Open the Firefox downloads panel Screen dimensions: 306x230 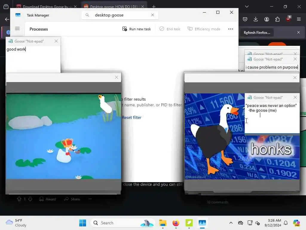[x=256, y=19]
